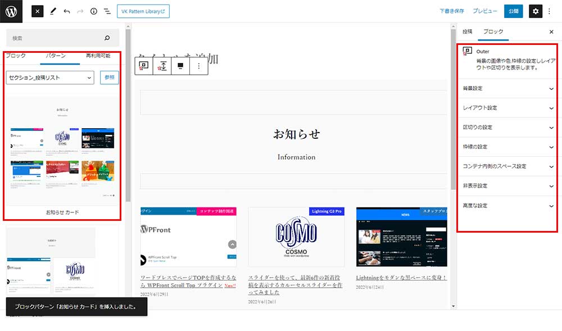
Task: Open the list view icon
Action: 107,11
